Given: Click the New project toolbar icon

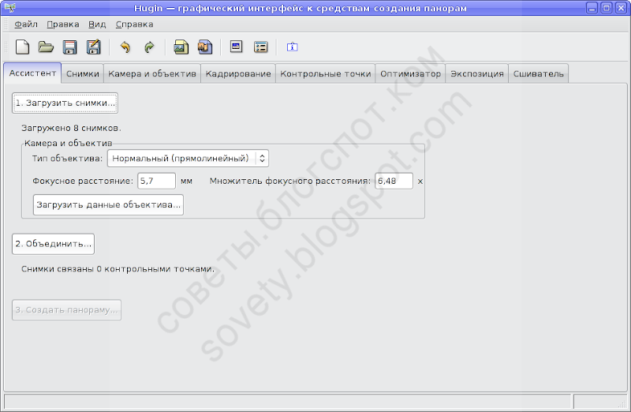Looking at the screenshot, I should pyautogui.click(x=22, y=47).
